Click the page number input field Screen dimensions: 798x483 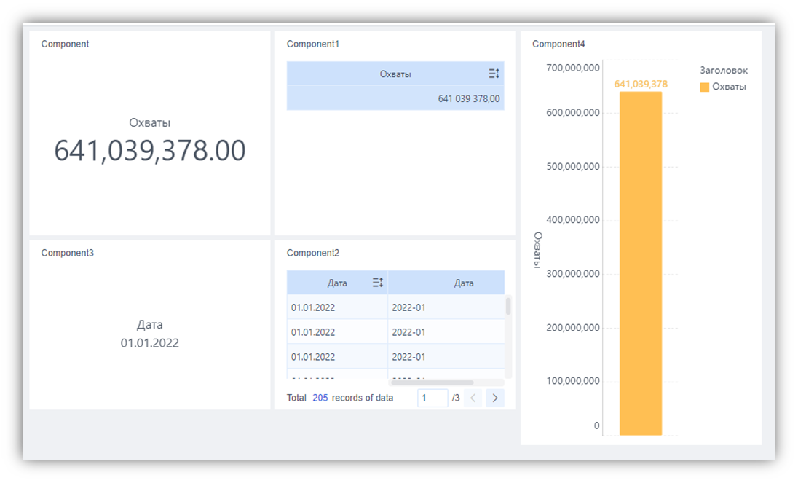[x=432, y=398]
